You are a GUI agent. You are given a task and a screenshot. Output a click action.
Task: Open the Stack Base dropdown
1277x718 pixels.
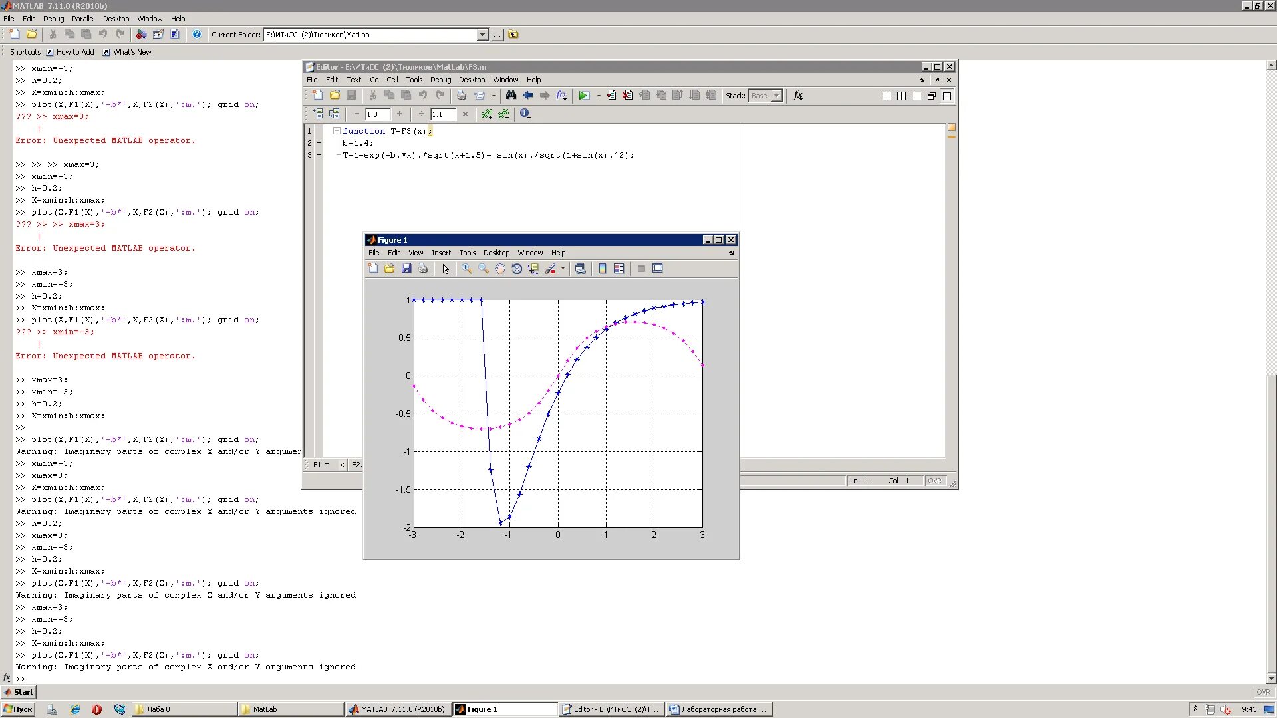(x=776, y=96)
